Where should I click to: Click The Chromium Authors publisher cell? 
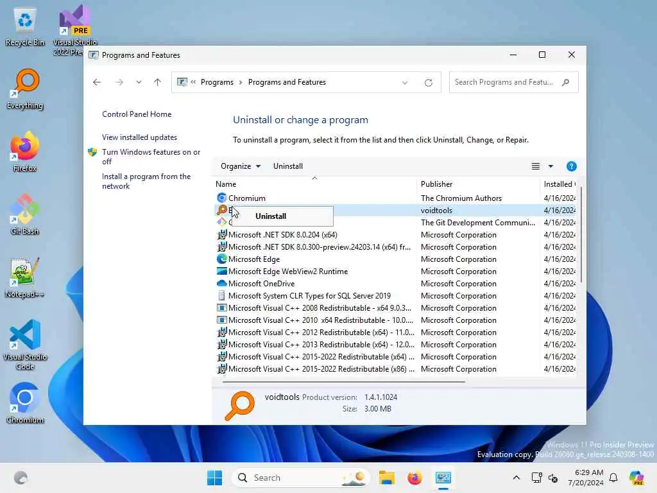[x=461, y=198]
